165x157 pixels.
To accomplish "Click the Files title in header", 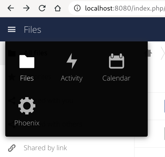I will [x=32, y=30].
